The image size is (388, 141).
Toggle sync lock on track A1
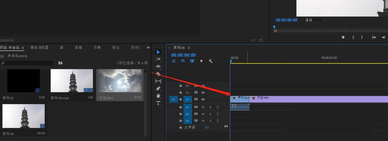pos(196,107)
